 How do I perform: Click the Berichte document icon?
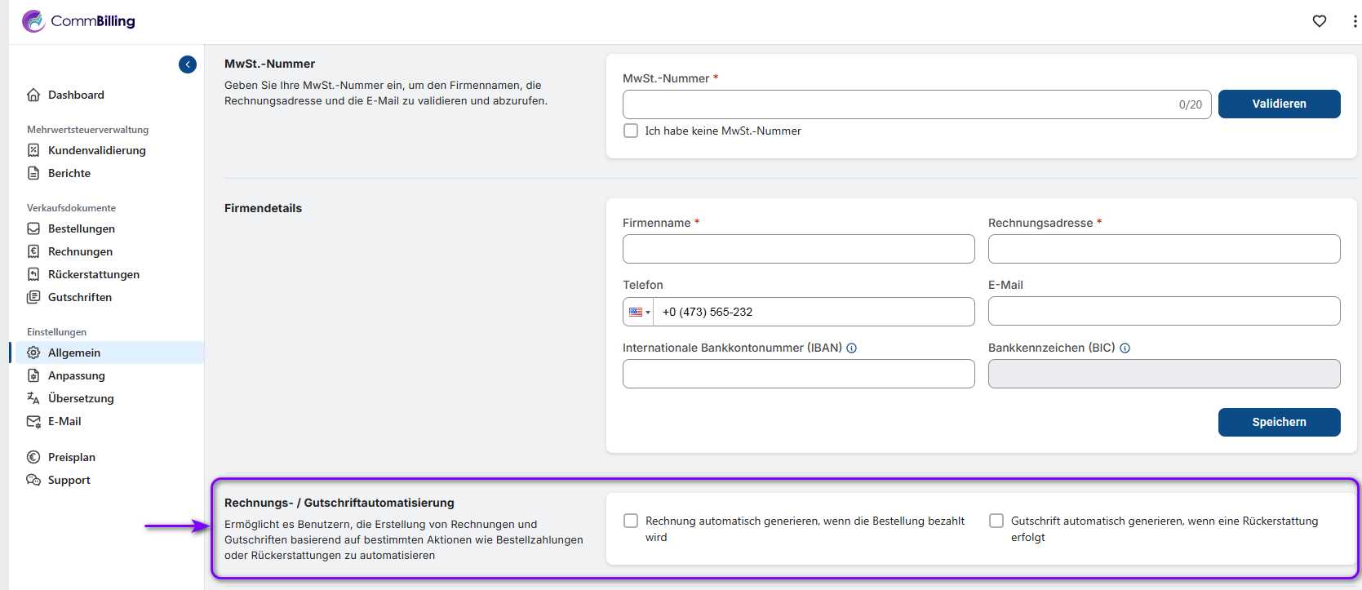33,173
